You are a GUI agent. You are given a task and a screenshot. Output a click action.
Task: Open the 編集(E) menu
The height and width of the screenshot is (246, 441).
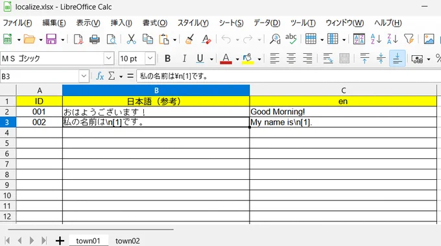54,23
